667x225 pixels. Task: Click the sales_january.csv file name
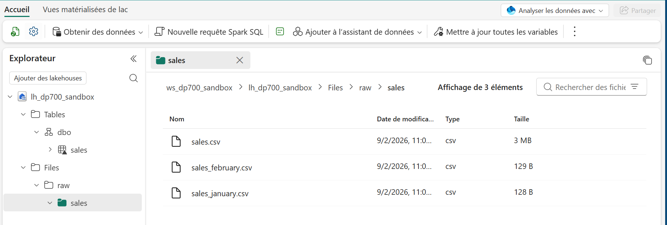pyautogui.click(x=220, y=194)
